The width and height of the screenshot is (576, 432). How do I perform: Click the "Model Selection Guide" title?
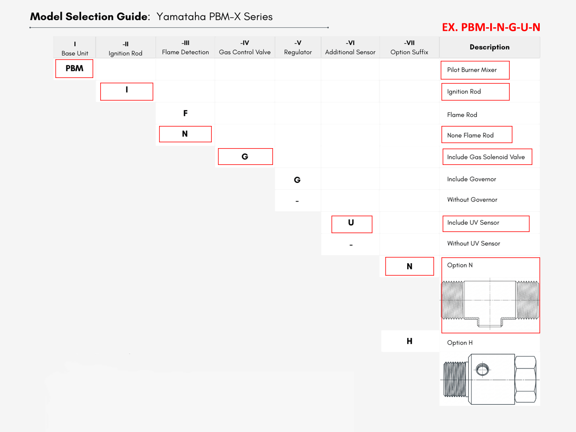click(x=90, y=17)
